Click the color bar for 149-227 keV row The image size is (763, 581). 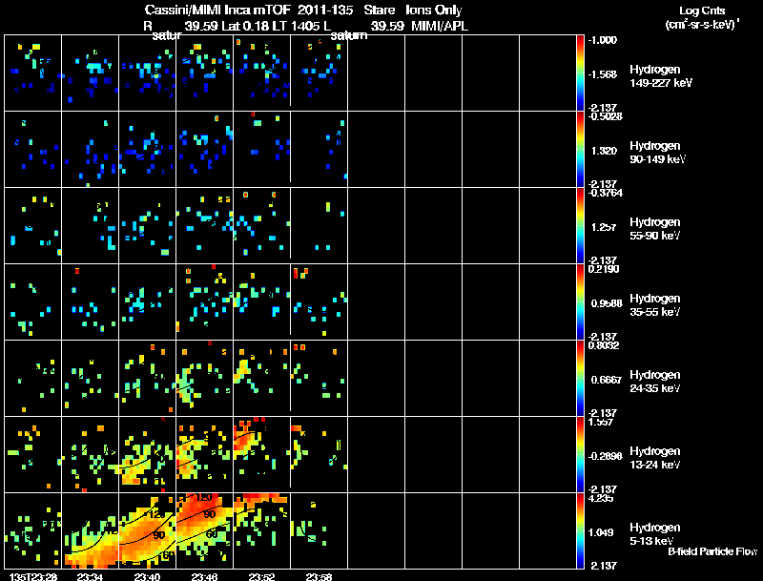click(x=580, y=73)
